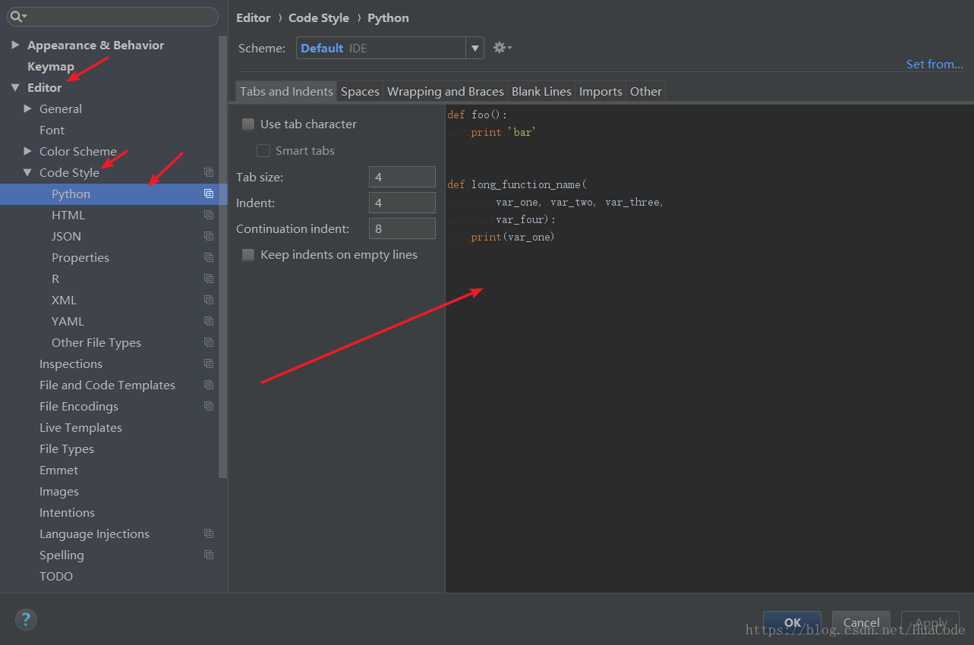Viewport: 974px width, 645px height.
Task: Focus the settings search box
Action: click(112, 16)
